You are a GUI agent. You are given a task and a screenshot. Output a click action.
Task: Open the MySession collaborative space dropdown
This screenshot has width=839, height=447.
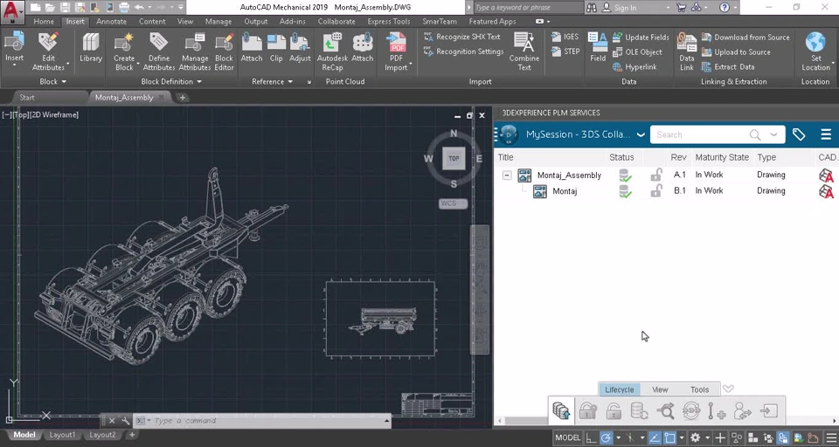pyautogui.click(x=641, y=134)
